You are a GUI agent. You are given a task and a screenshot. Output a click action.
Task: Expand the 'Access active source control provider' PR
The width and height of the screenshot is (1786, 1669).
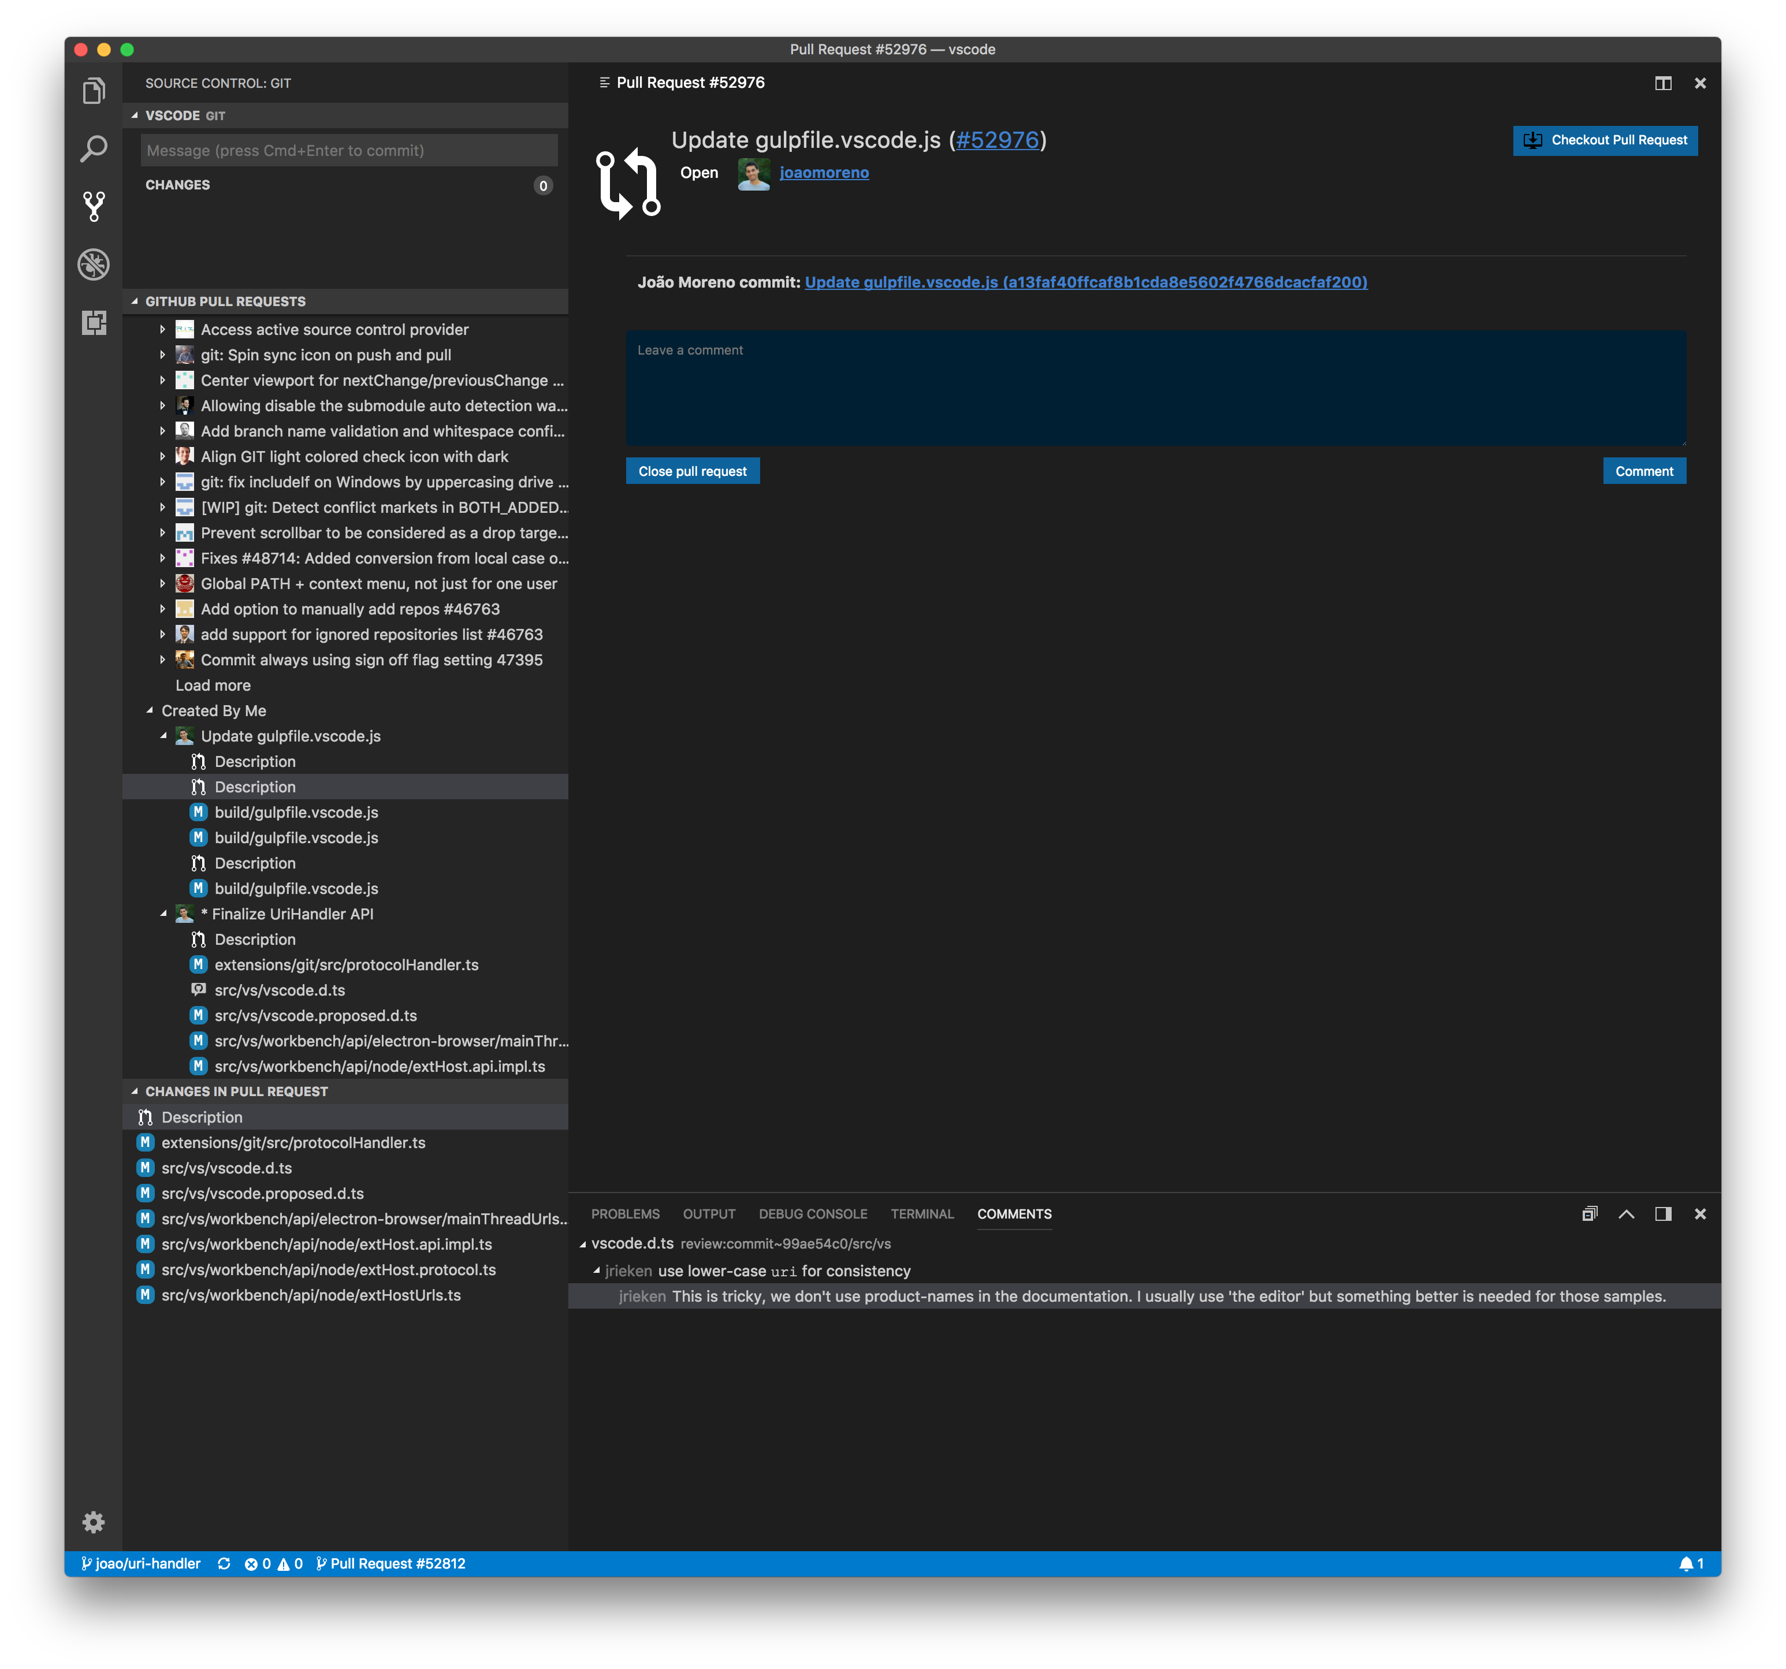[163, 330]
